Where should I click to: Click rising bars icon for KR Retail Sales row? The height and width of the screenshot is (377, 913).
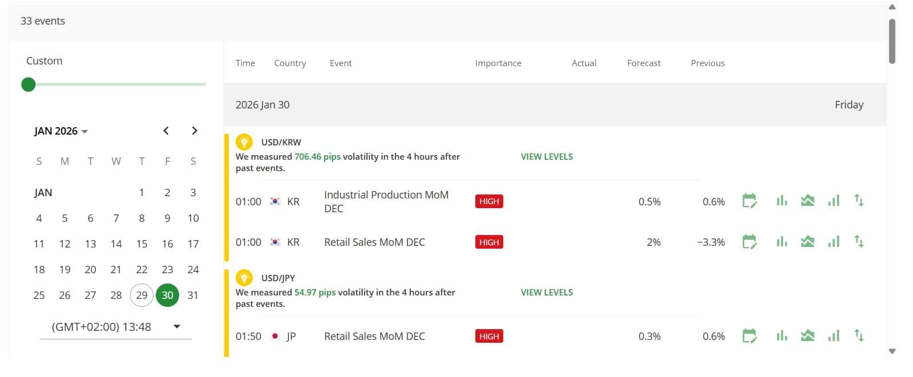(834, 242)
